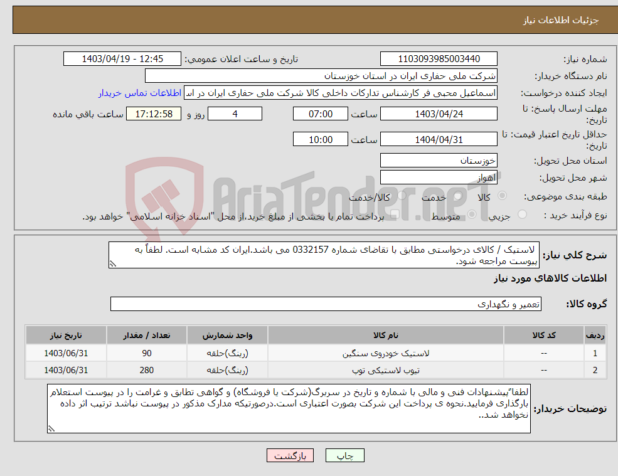
Task: Click the unit cell in row 1
Action: point(227,353)
